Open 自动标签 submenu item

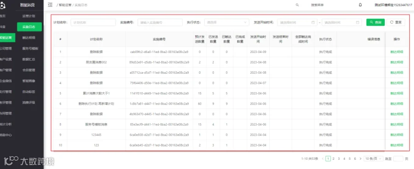[29, 92]
